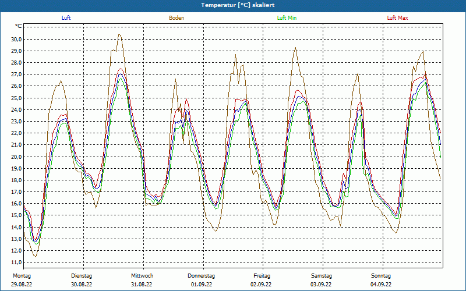Viewport: 466px width, 291px height.
Task: Select the 'Freitag' day label
Action: click(x=262, y=276)
